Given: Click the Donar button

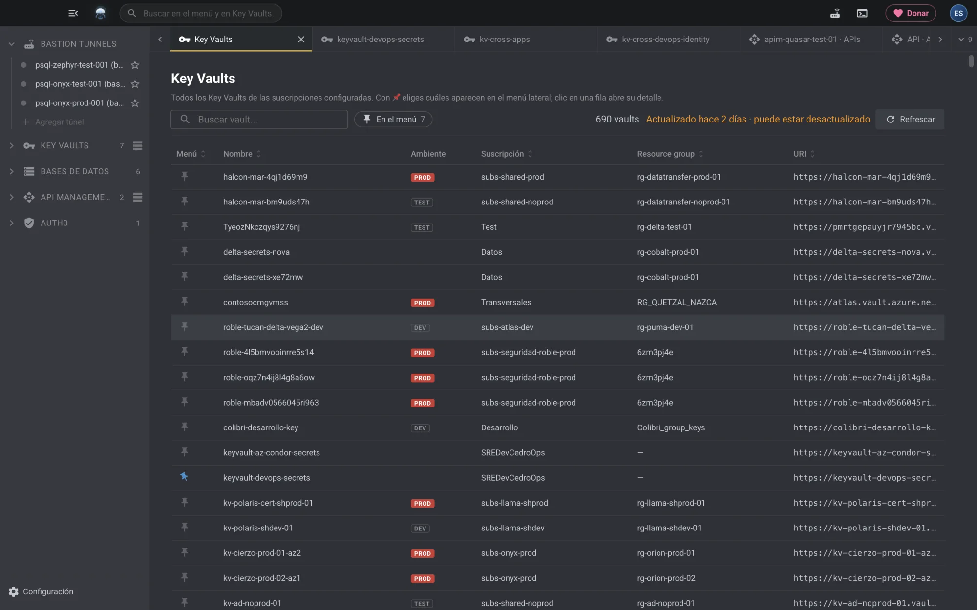Looking at the screenshot, I should coord(911,13).
